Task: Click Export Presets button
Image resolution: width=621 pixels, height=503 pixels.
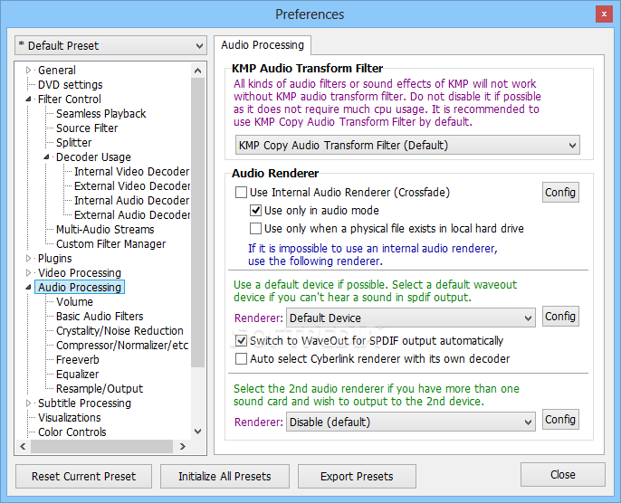Action: (x=357, y=476)
